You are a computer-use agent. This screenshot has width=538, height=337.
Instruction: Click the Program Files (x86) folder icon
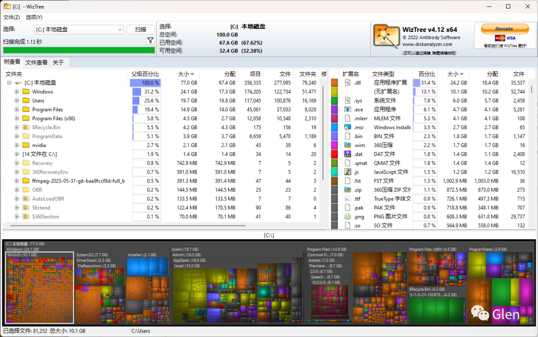tap(26, 118)
